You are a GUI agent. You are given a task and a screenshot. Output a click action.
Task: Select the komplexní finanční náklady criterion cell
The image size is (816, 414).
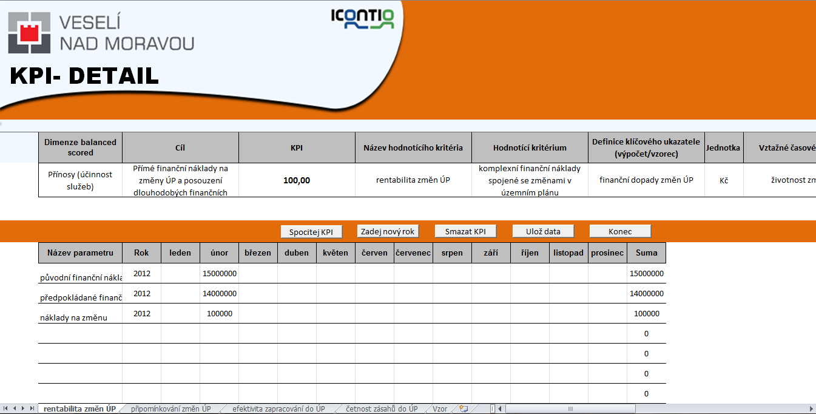point(530,180)
